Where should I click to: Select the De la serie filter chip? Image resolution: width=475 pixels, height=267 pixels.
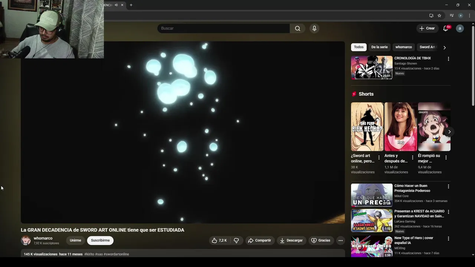[379, 47]
